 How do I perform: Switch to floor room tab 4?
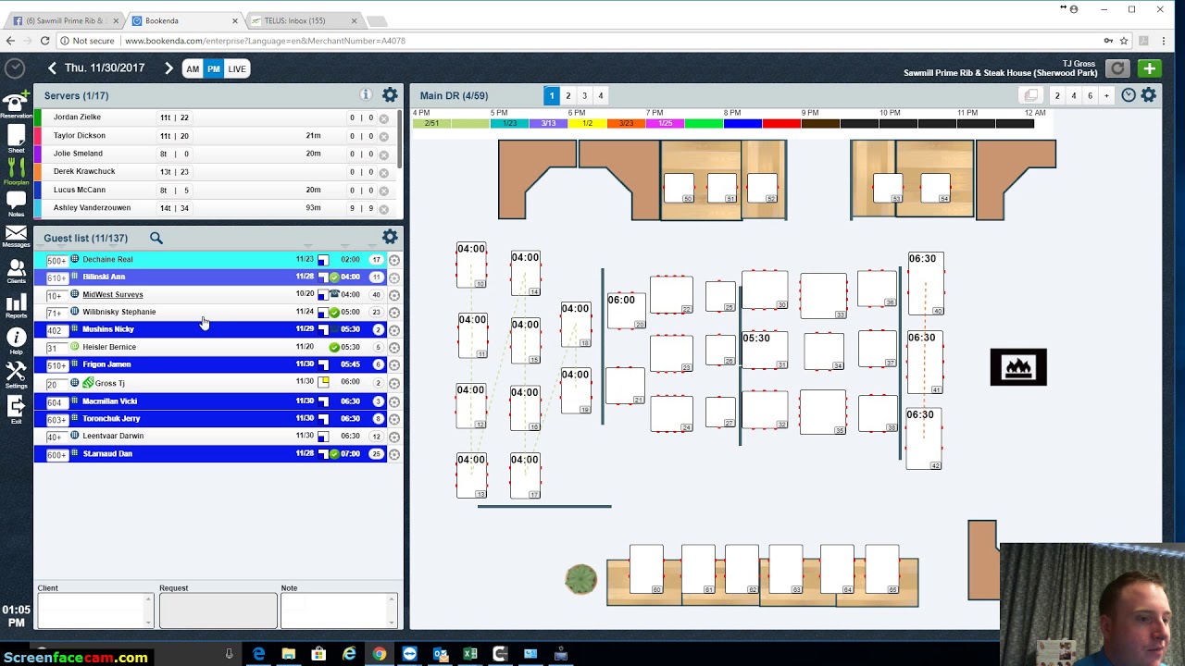coord(600,95)
